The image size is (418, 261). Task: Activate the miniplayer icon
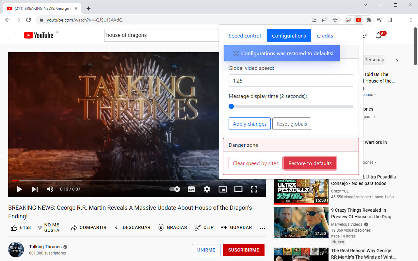point(223,189)
